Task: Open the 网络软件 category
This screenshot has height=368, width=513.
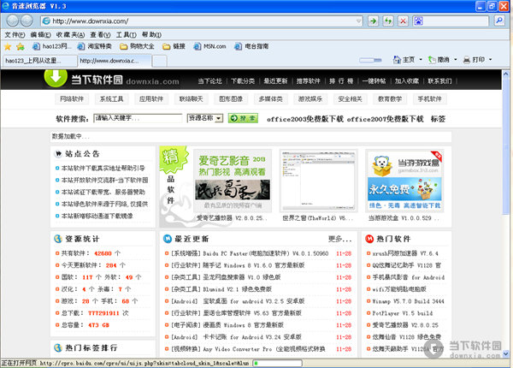Action: click(72, 99)
